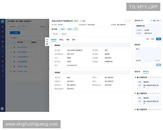Open the bar chart statistics sidebar icon
The height and width of the screenshot is (131, 163).
click(x=2, y=41)
